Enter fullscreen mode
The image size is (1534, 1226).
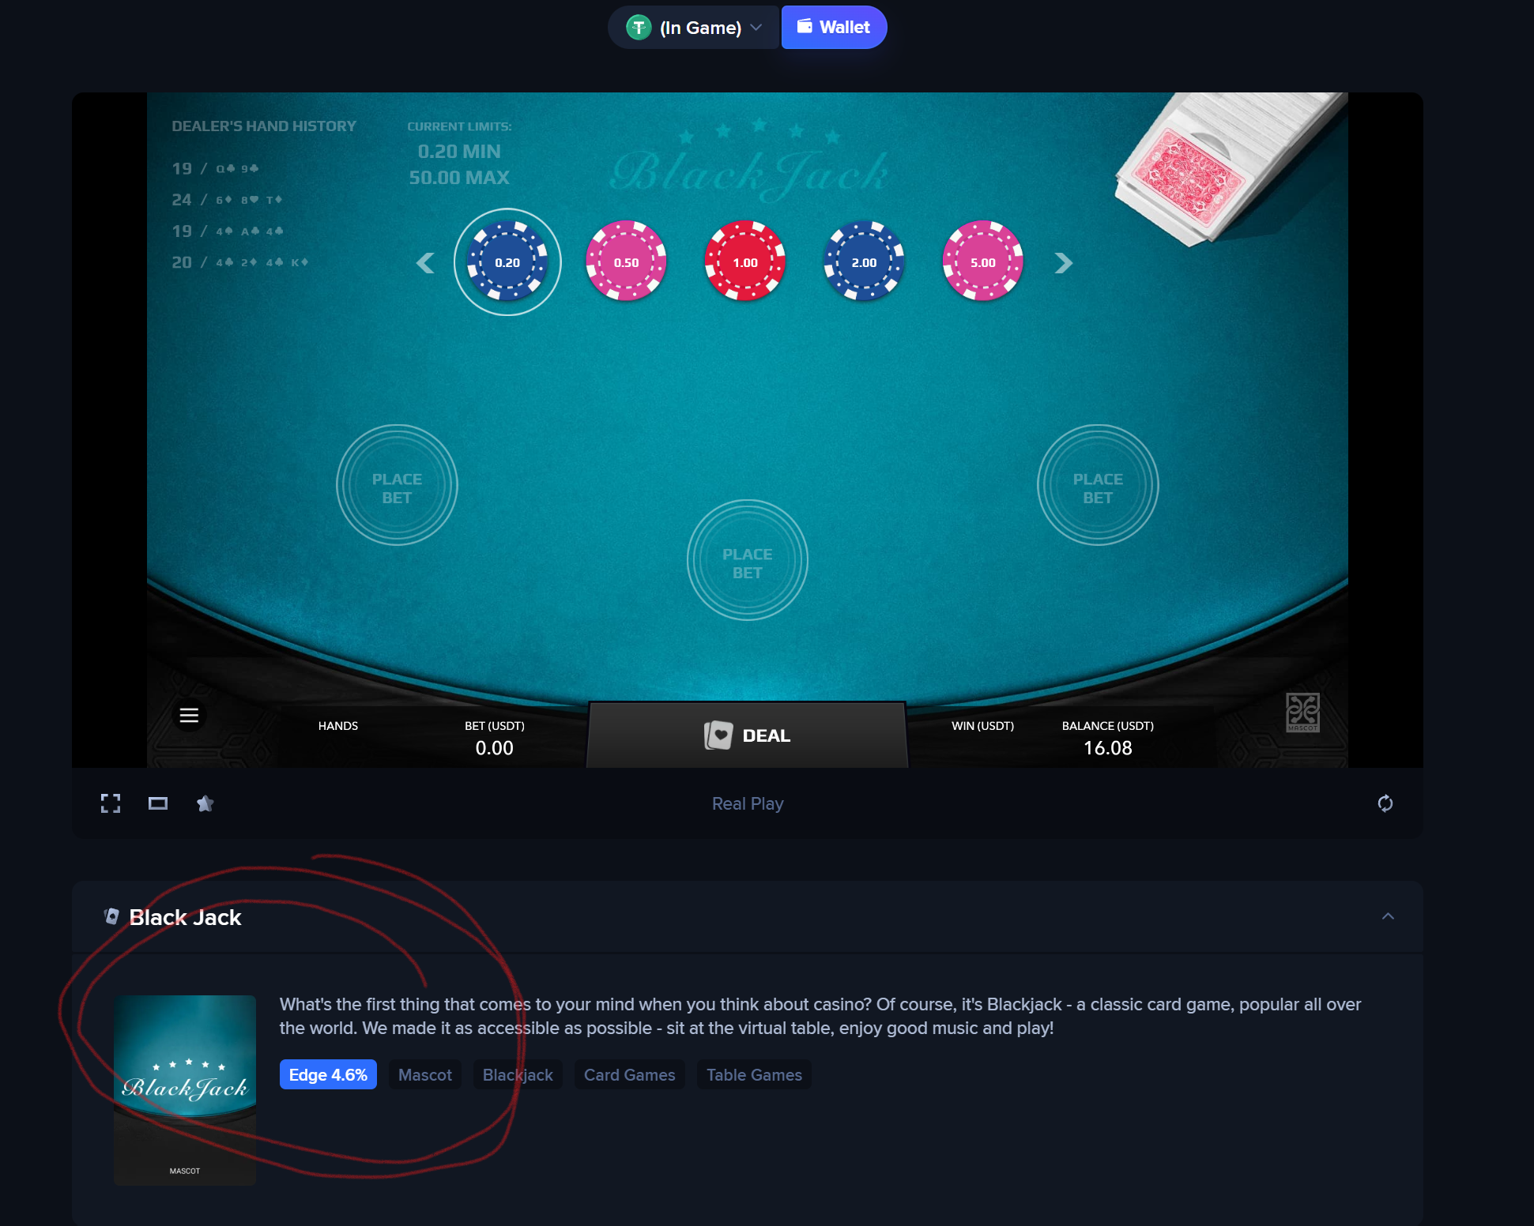pyautogui.click(x=111, y=803)
